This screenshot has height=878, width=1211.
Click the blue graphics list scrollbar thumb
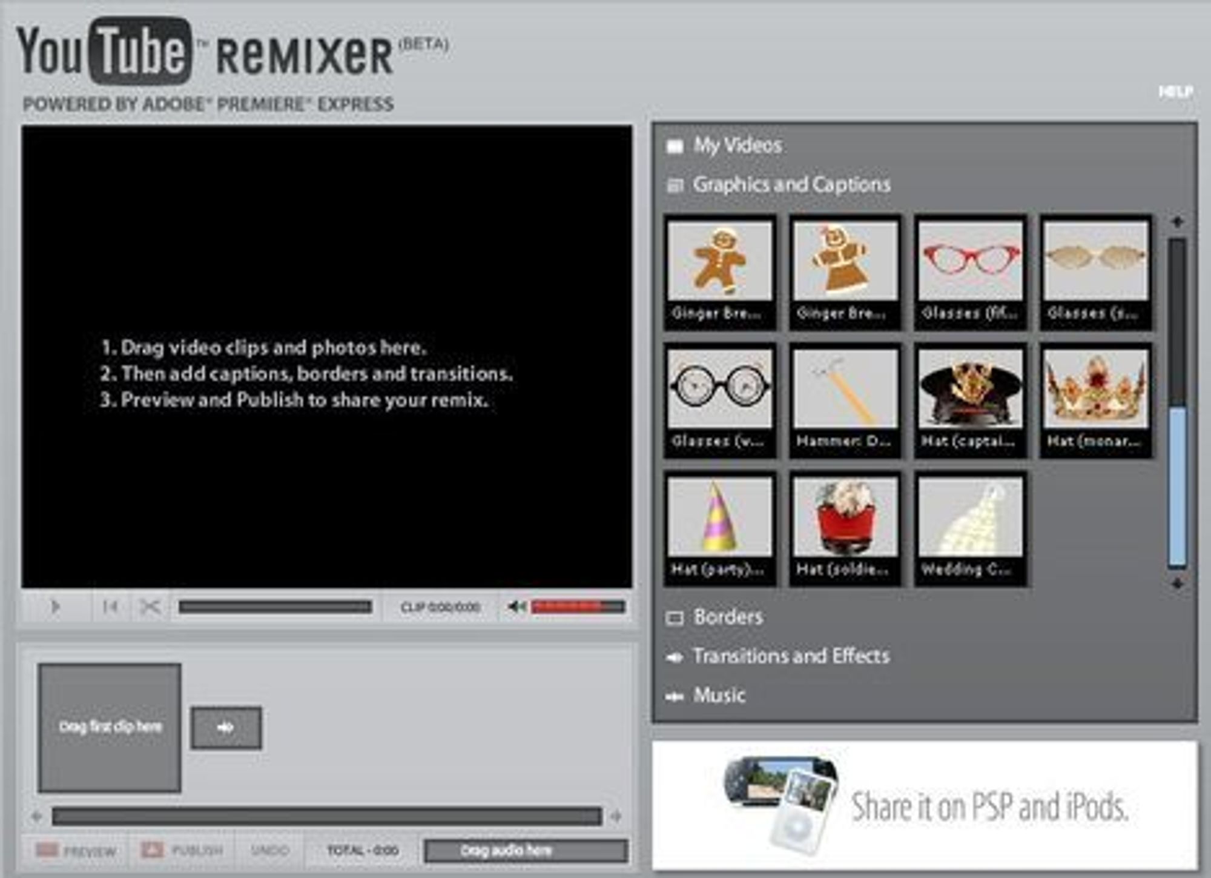(x=1177, y=488)
